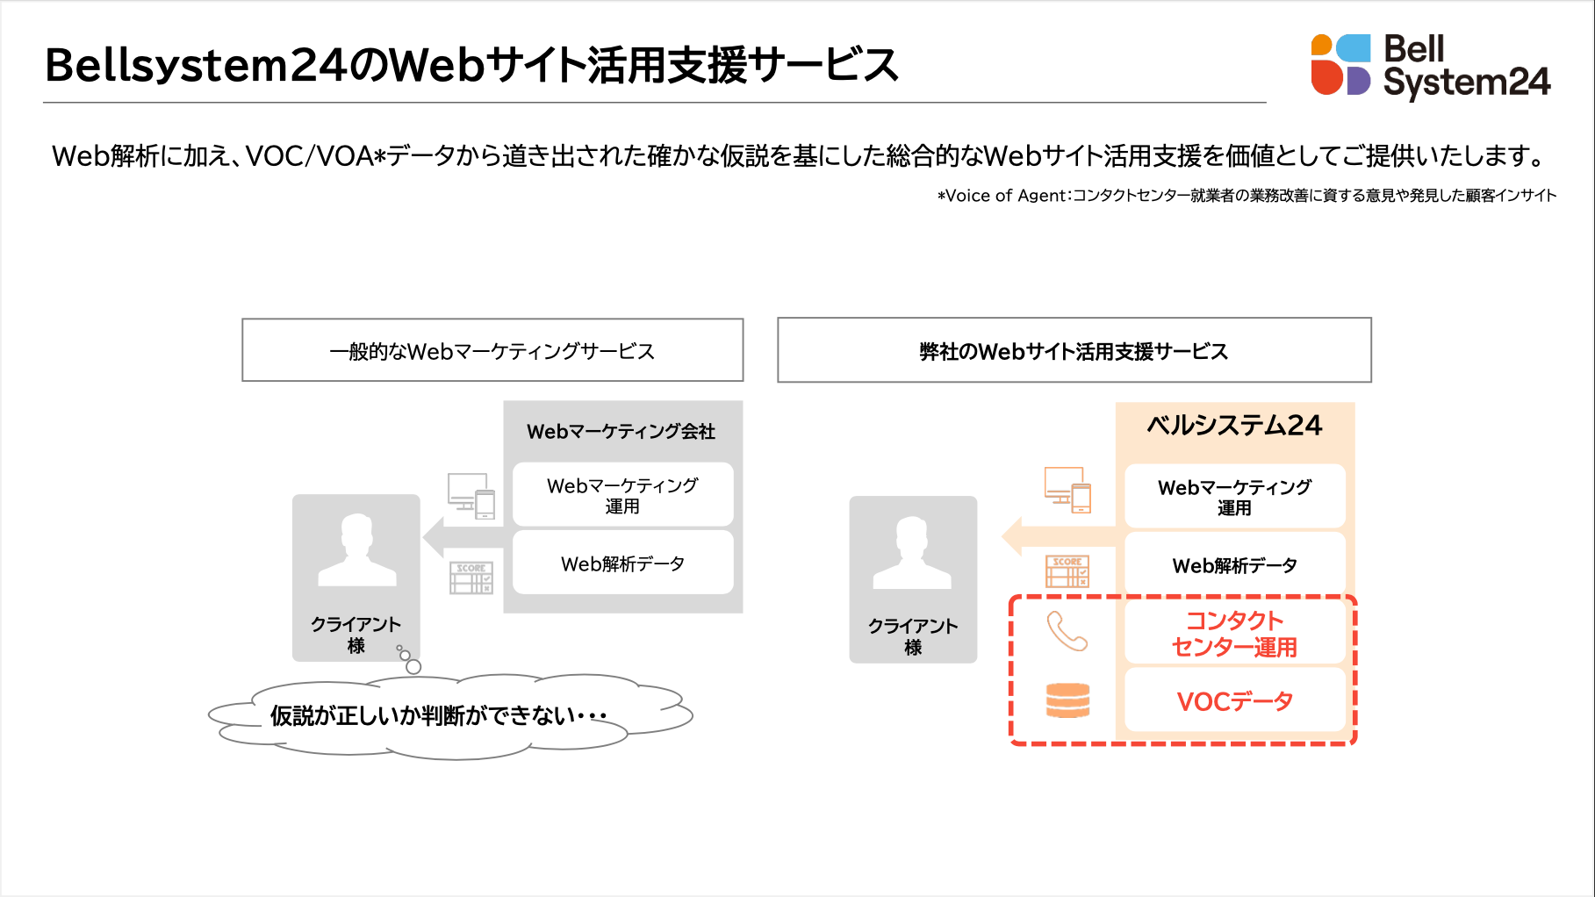This screenshot has height=897, width=1595.
Task: Click the orange SCORE report icon
Action: click(x=1067, y=571)
